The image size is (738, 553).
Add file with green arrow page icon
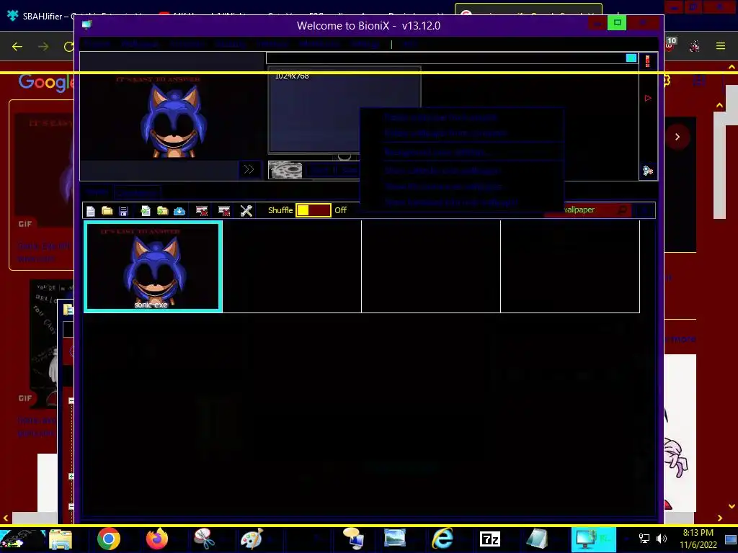point(146,211)
